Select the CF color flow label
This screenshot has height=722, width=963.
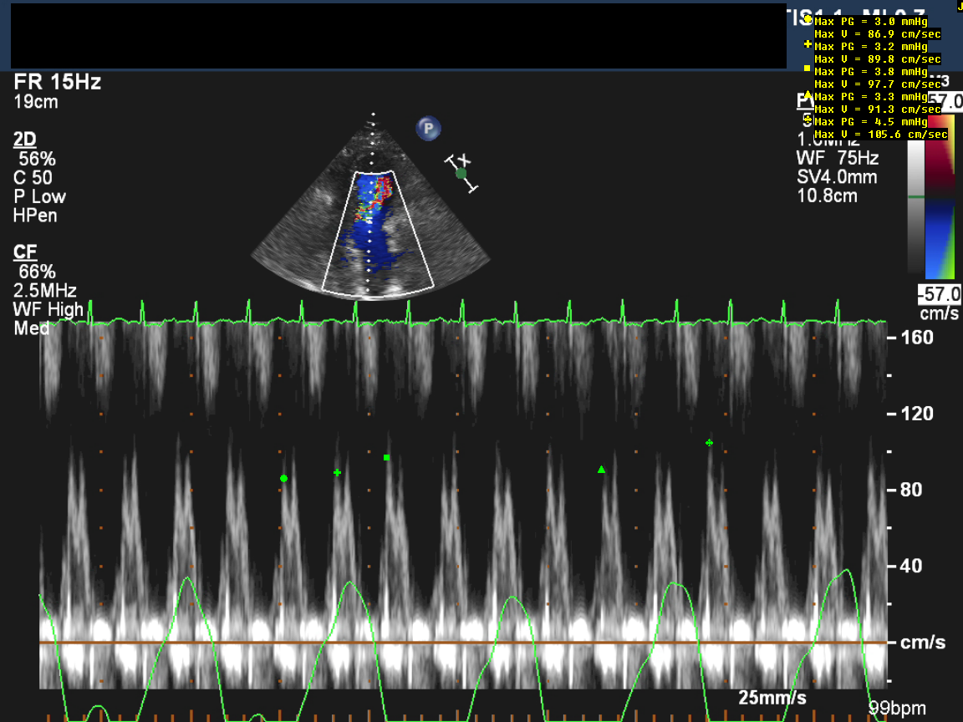pos(25,252)
